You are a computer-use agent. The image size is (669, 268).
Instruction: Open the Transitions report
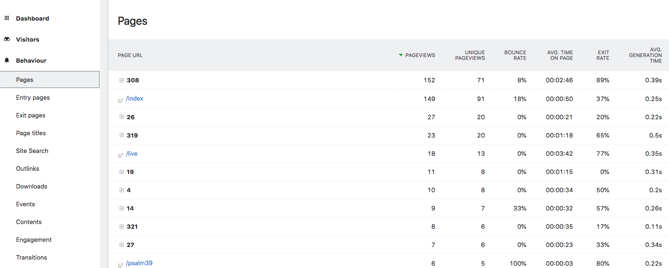pos(31,257)
